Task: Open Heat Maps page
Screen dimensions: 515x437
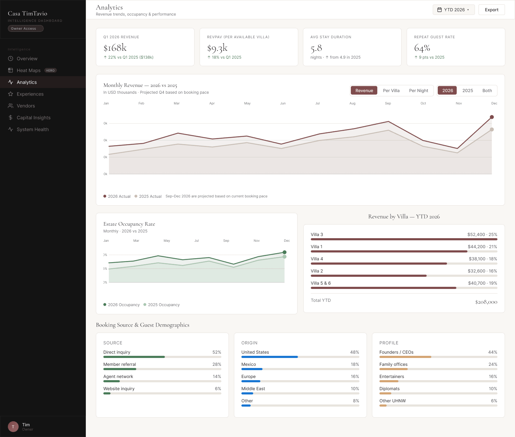Action: (x=43, y=70)
